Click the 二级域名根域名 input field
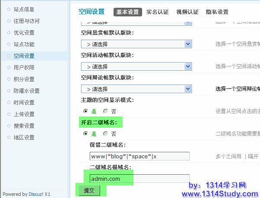 pyautogui.click(x=139, y=179)
